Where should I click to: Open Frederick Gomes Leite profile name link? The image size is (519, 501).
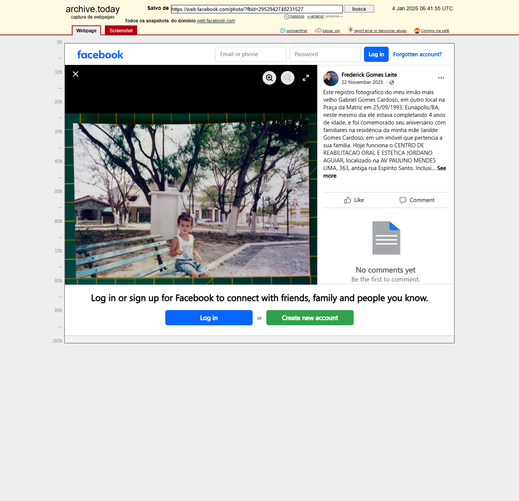coord(369,75)
